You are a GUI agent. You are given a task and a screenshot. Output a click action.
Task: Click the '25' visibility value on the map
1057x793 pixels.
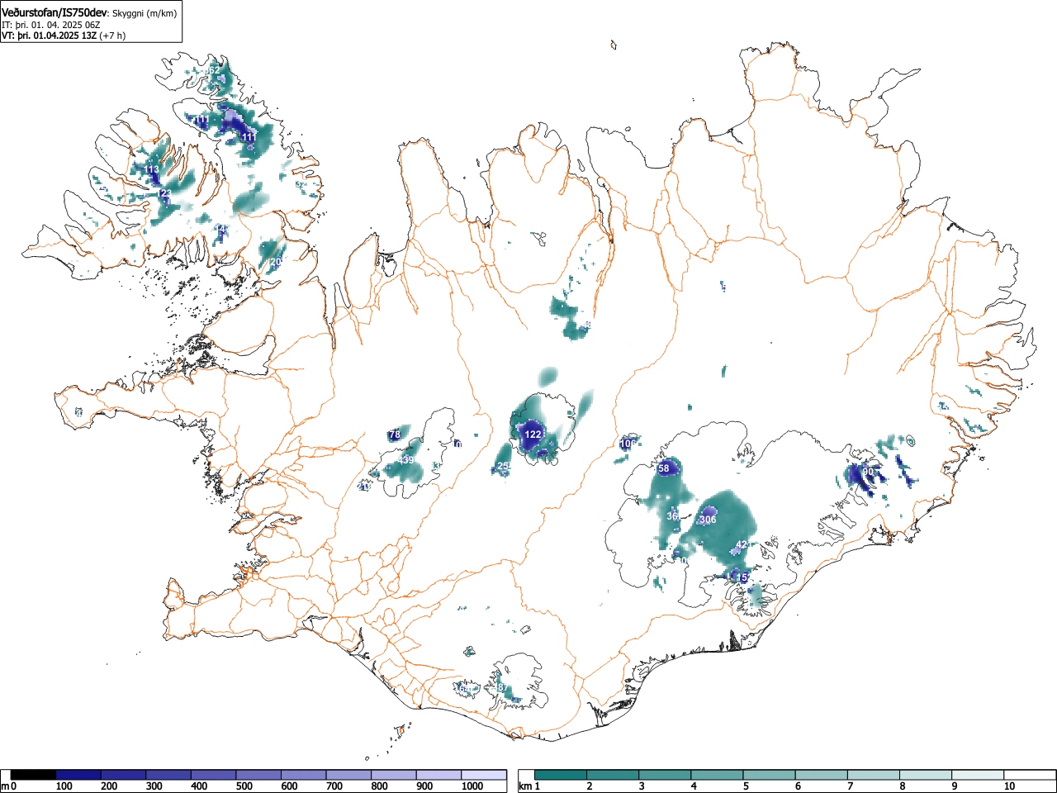[503, 468]
